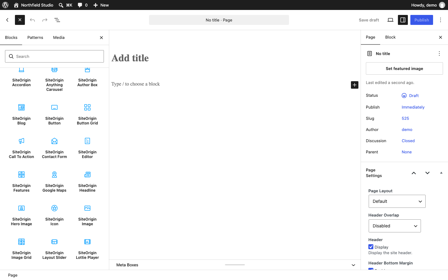Open the Document Overview list
The image size is (448, 280).
pos(57,20)
